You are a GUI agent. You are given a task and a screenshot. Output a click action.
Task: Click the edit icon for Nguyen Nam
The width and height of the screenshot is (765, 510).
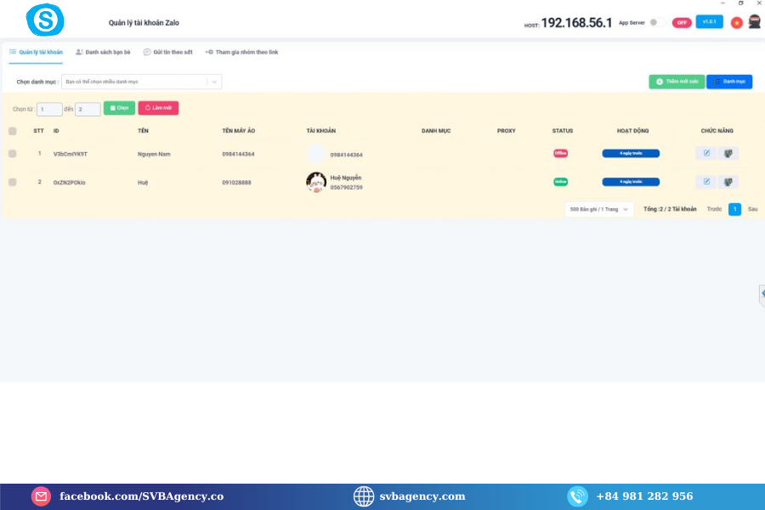pos(705,154)
